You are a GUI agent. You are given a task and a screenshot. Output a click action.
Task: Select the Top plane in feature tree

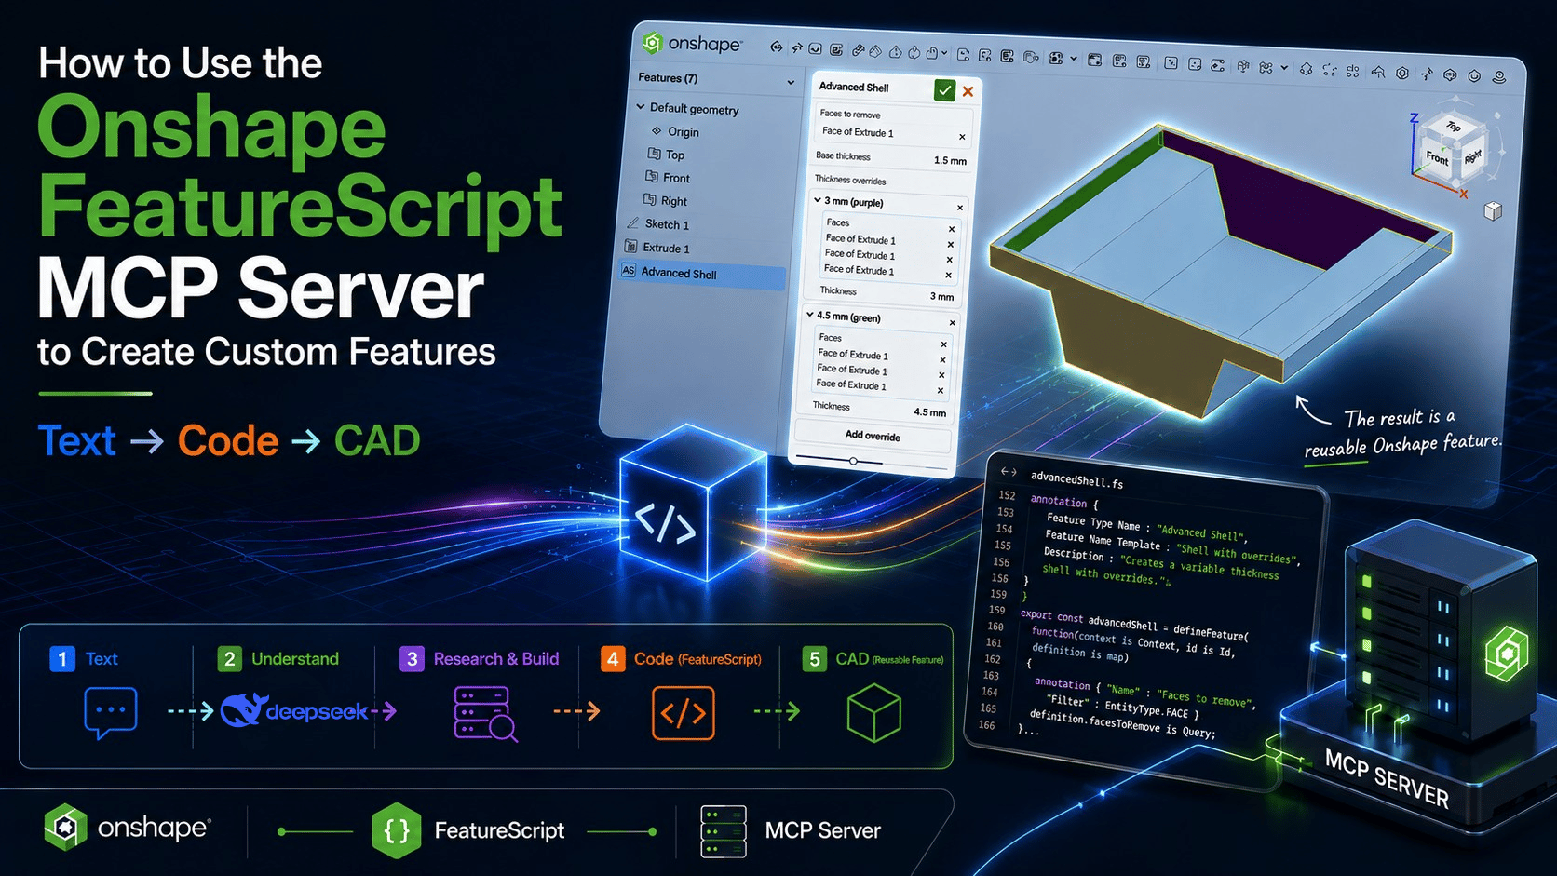(675, 155)
